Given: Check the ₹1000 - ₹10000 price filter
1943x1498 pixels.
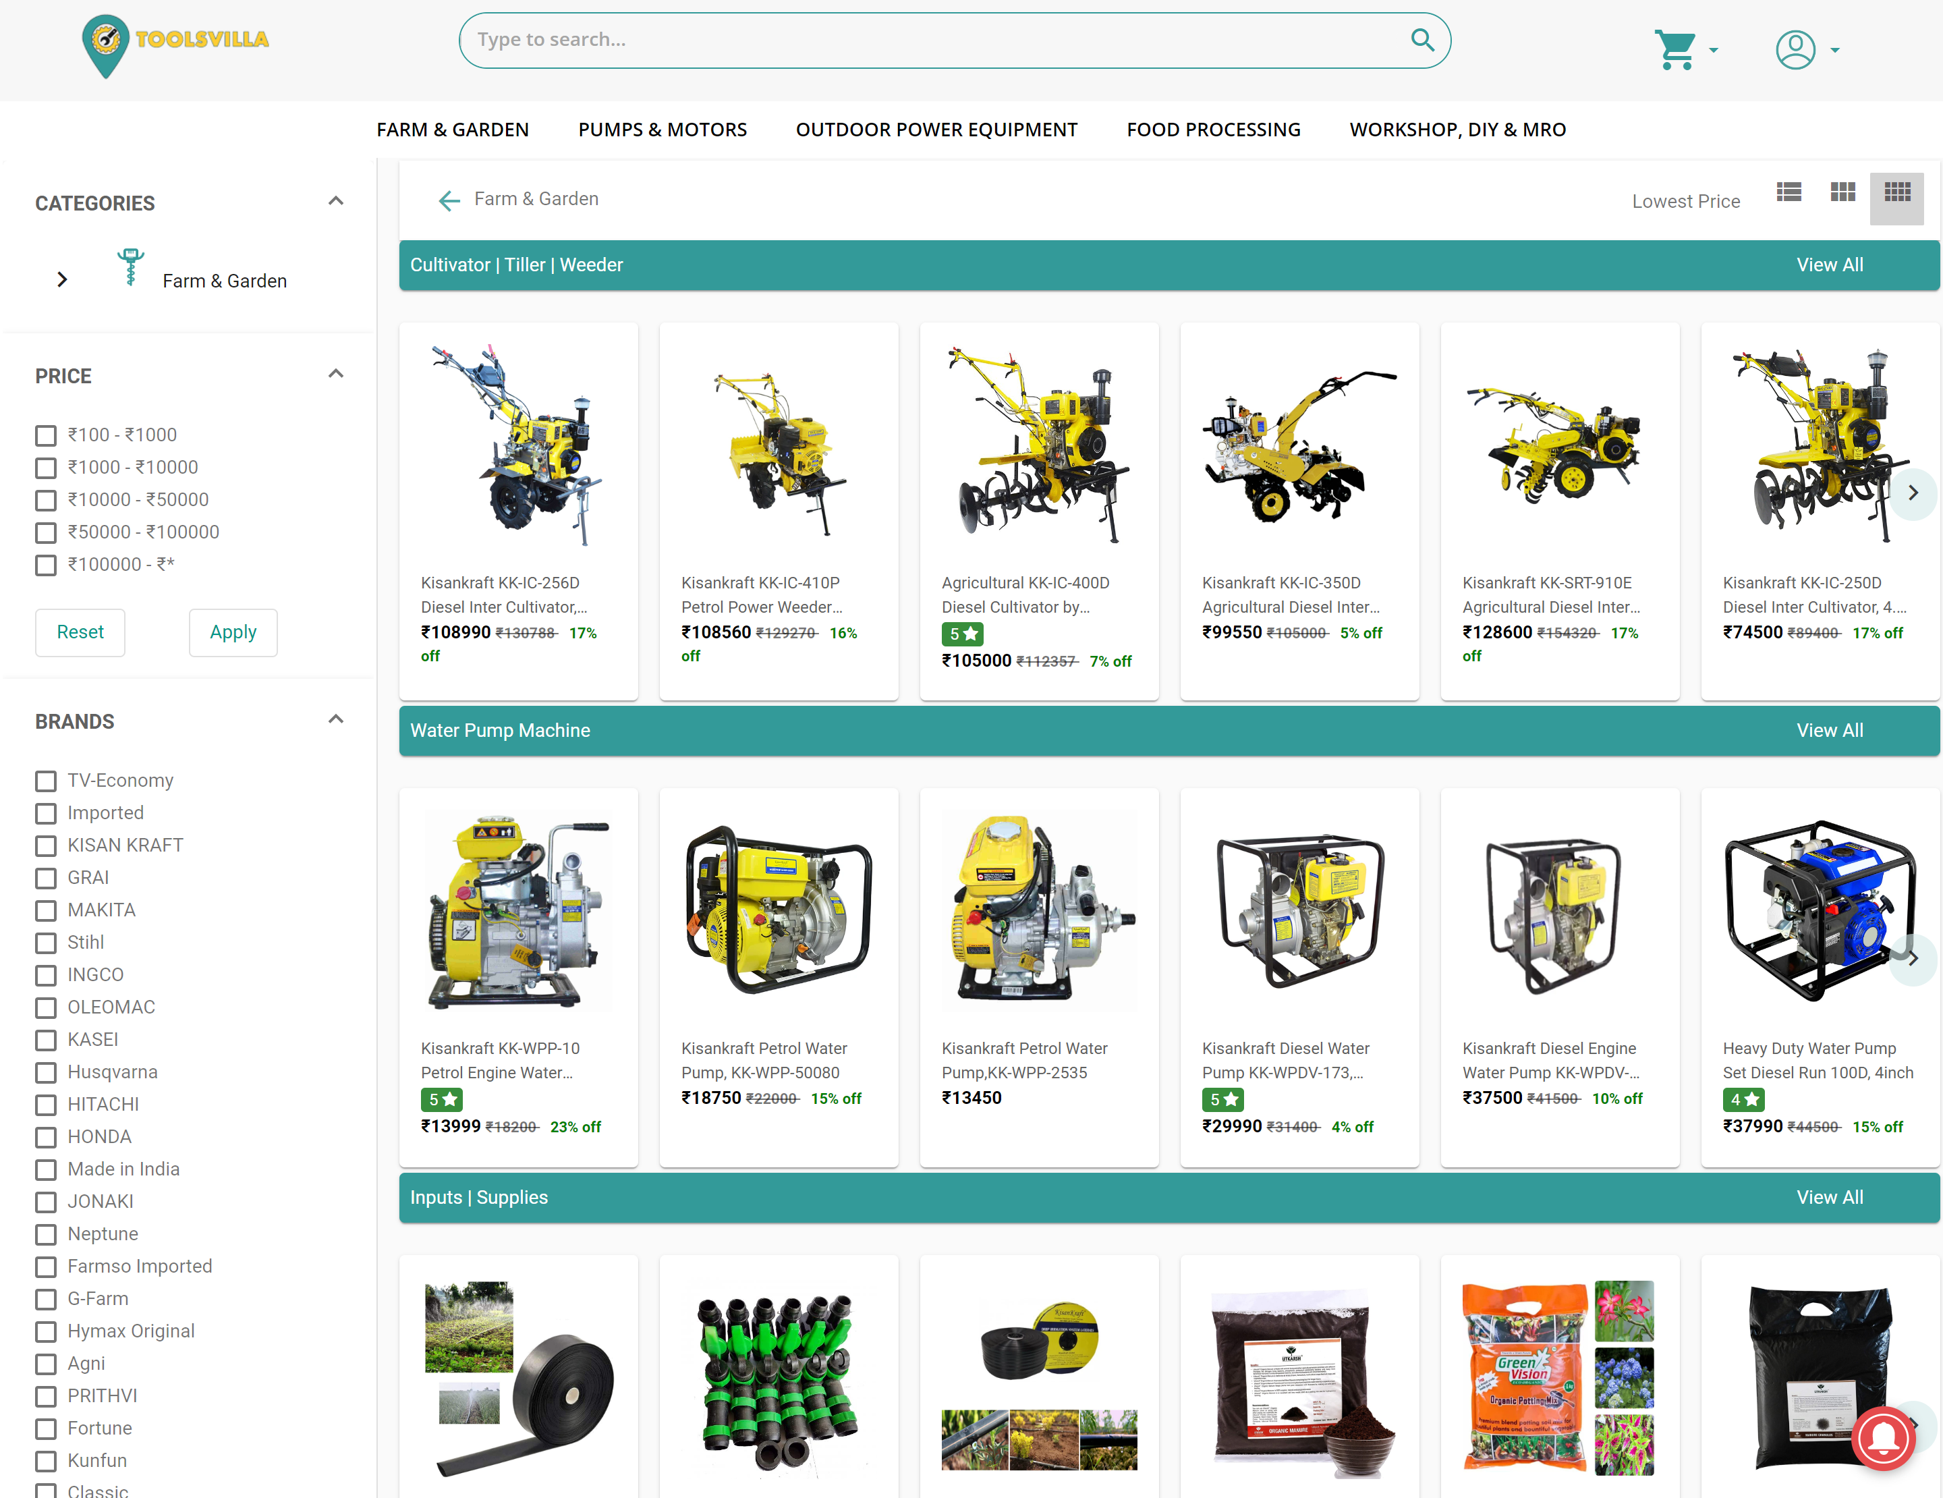Looking at the screenshot, I should (45, 468).
